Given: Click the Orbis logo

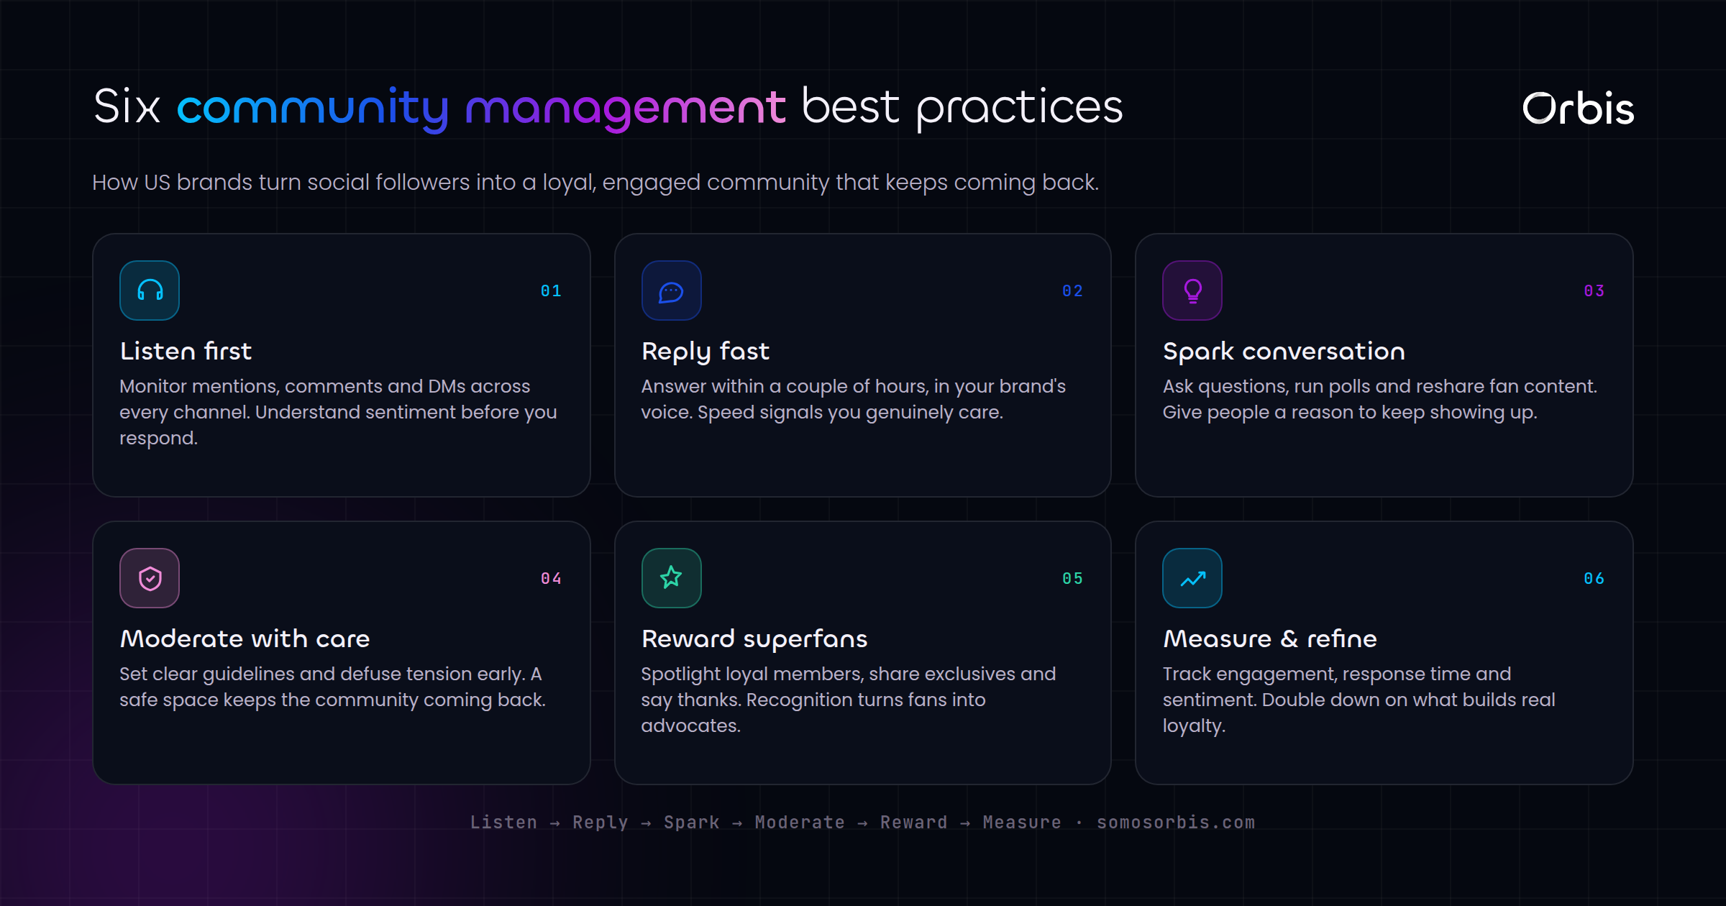Looking at the screenshot, I should click(1578, 109).
